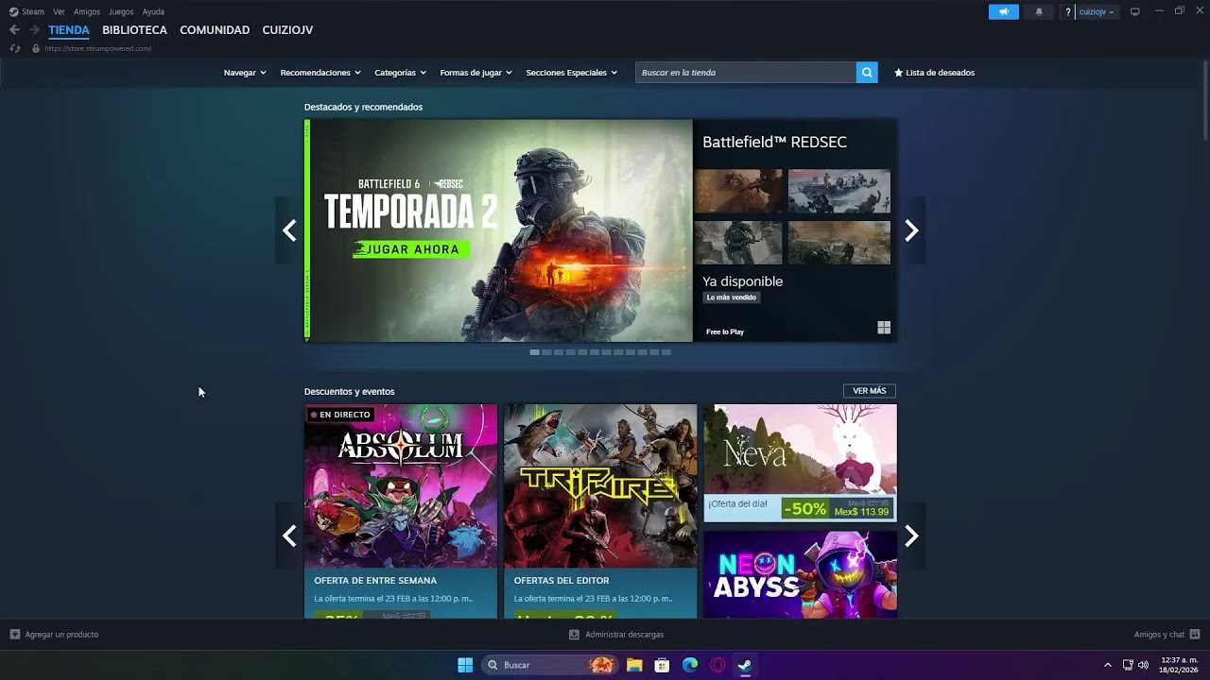Expand the Recomendaciones dropdown
Viewport: 1210px width, 680px height.
pyautogui.click(x=320, y=73)
